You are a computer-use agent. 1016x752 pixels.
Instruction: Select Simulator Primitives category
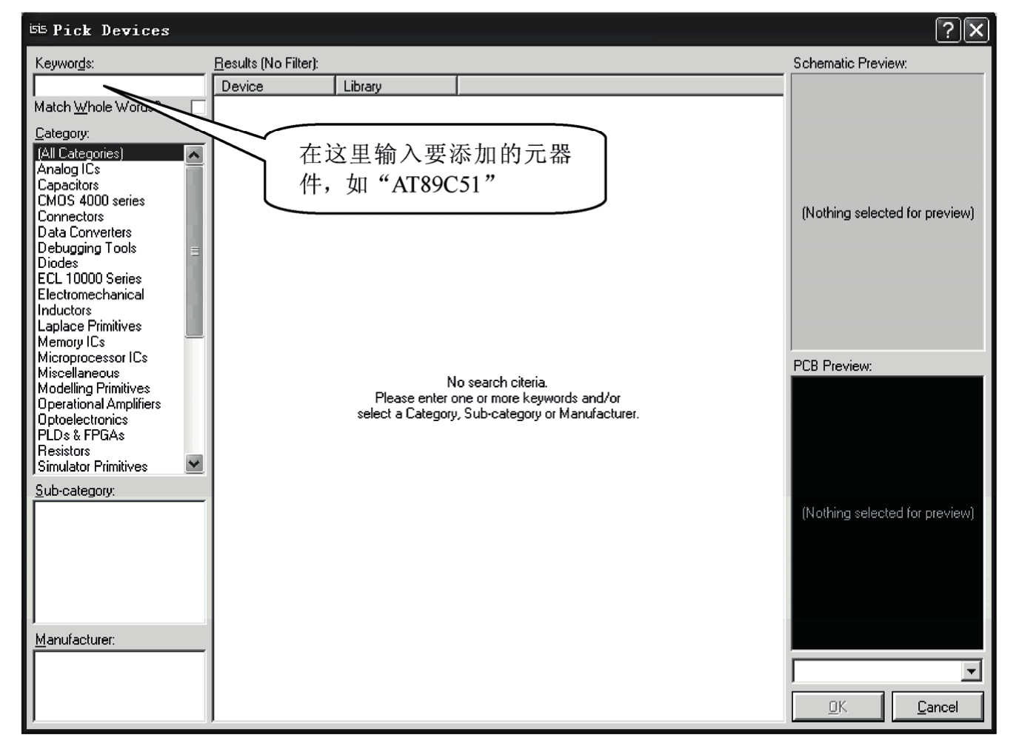point(93,466)
